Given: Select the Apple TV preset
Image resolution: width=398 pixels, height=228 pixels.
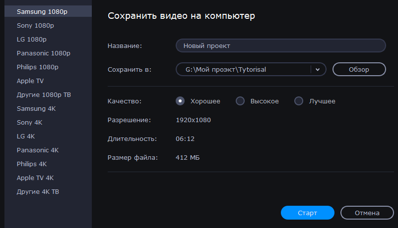Looking at the screenshot, I should pos(30,81).
